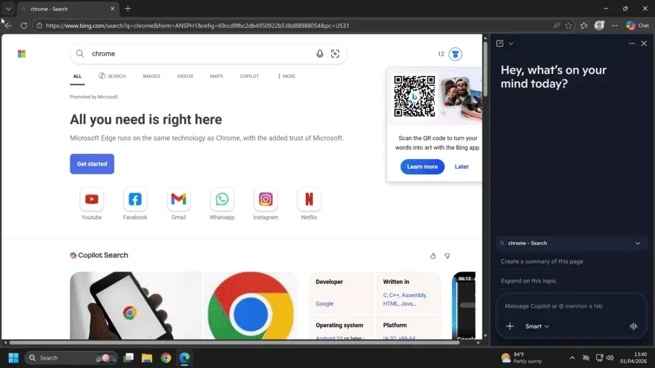Open Copilot pane more options dots
Viewport: 655px width, 368px height.
[631, 43]
